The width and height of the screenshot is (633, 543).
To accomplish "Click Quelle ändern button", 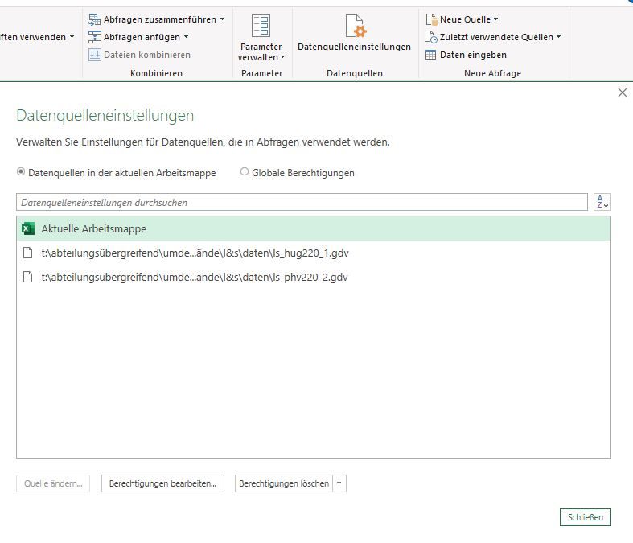I will click(53, 483).
